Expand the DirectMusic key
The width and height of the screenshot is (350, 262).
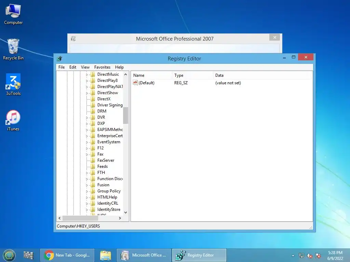point(87,75)
